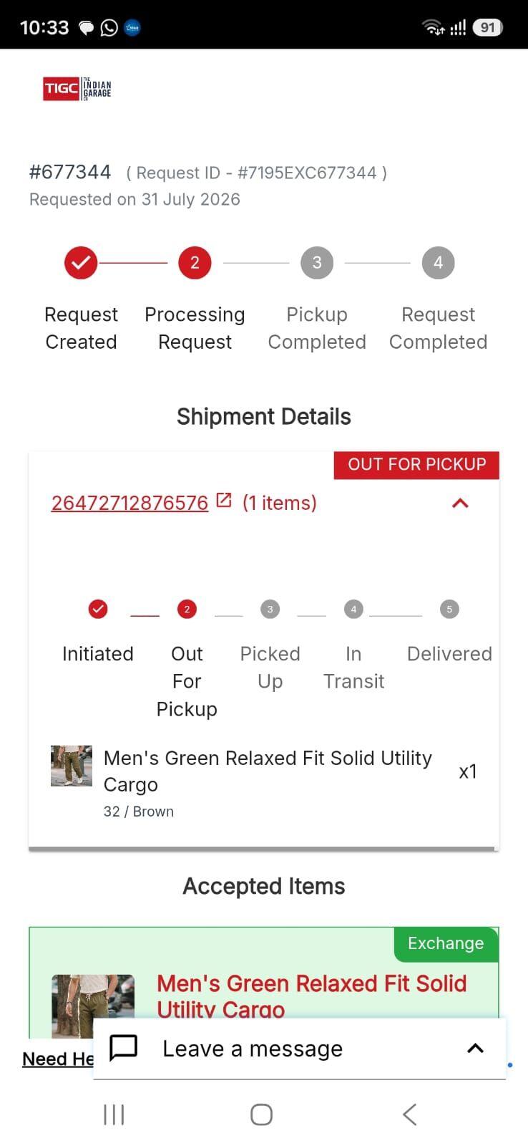Tap Pickup Completed step 3 circle
This screenshot has width=528, height=1146.
click(317, 263)
